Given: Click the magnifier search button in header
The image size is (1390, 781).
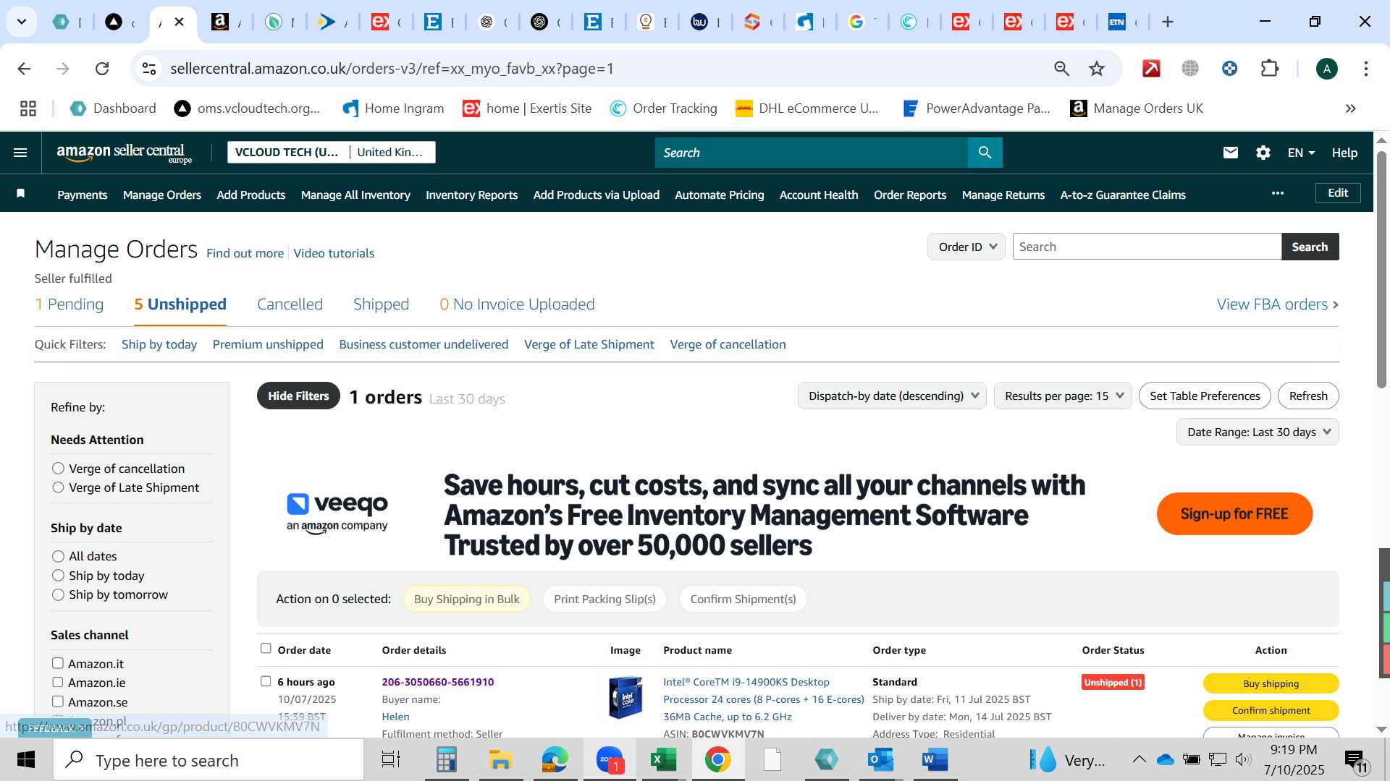Looking at the screenshot, I should [985, 153].
